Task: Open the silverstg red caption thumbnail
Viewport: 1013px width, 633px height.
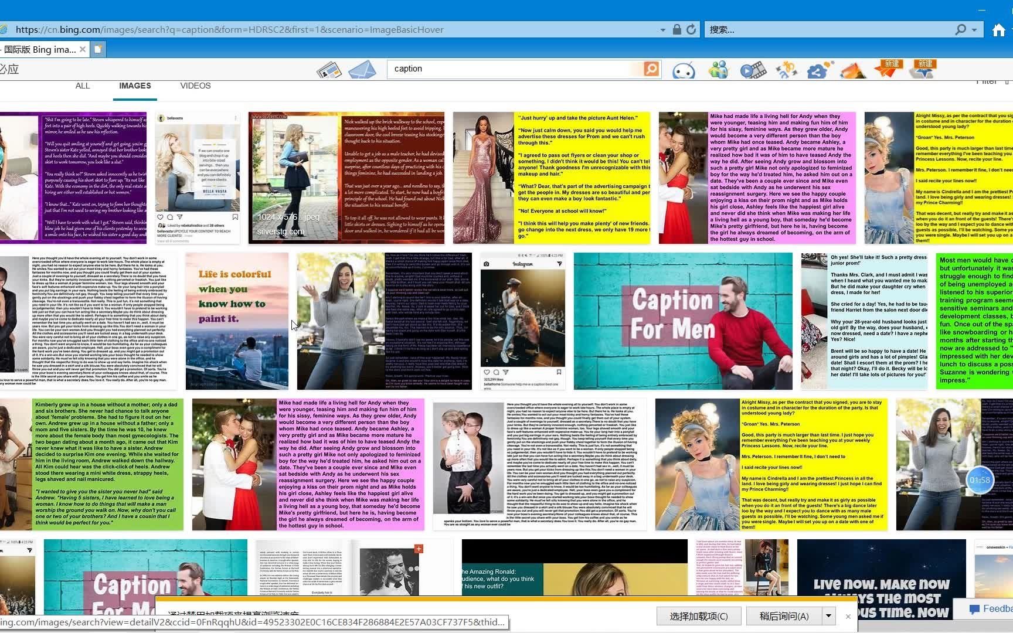Action: click(x=346, y=178)
